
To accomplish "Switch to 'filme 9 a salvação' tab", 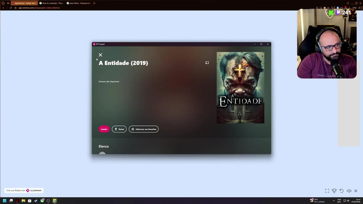I will point(51,3).
